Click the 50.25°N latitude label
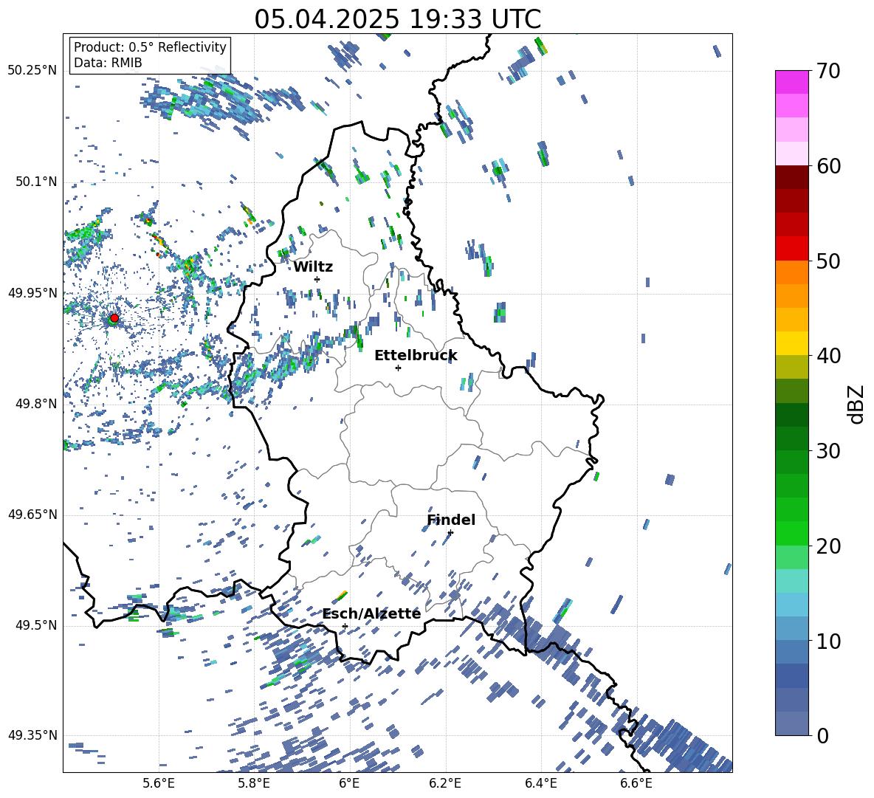 [32, 71]
